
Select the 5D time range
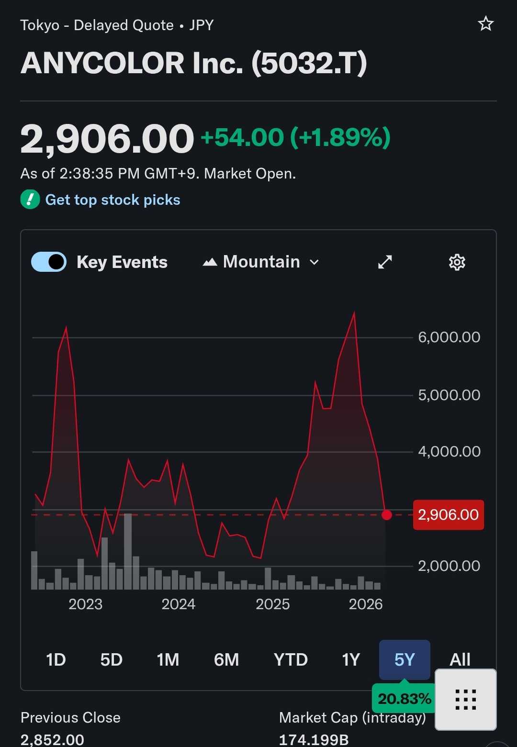click(112, 659)
